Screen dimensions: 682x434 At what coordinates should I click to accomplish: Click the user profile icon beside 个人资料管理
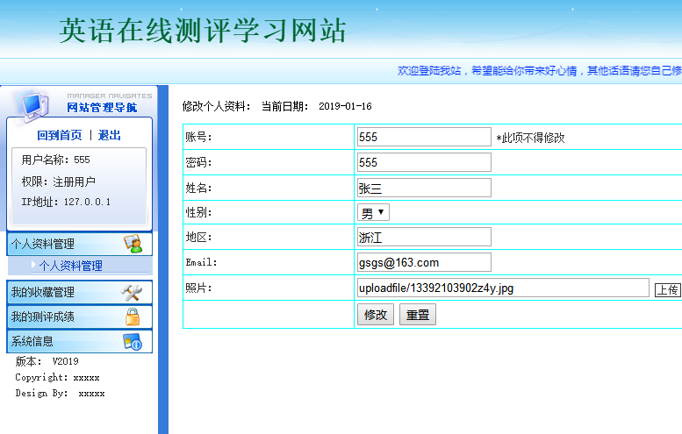pyautogui.click(x=133, y=244)
